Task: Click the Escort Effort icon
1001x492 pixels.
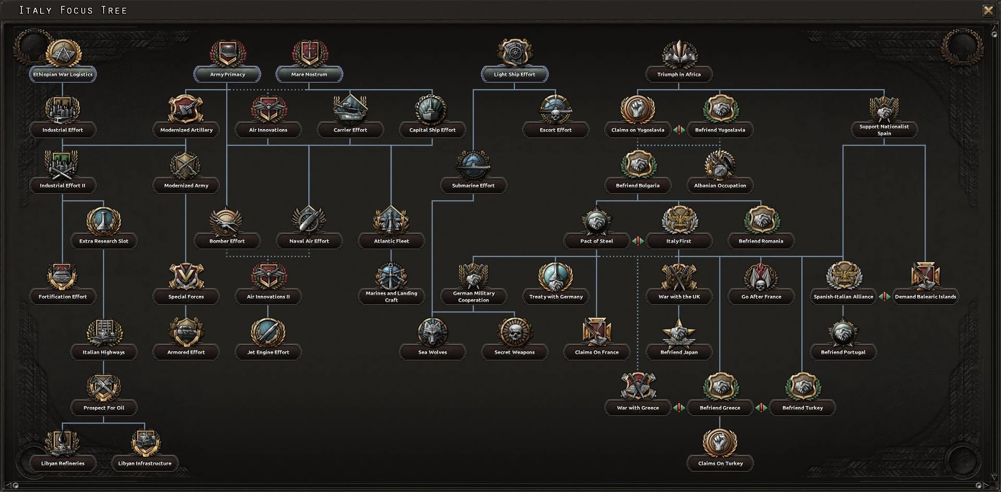Action: [x=556, y=109]
